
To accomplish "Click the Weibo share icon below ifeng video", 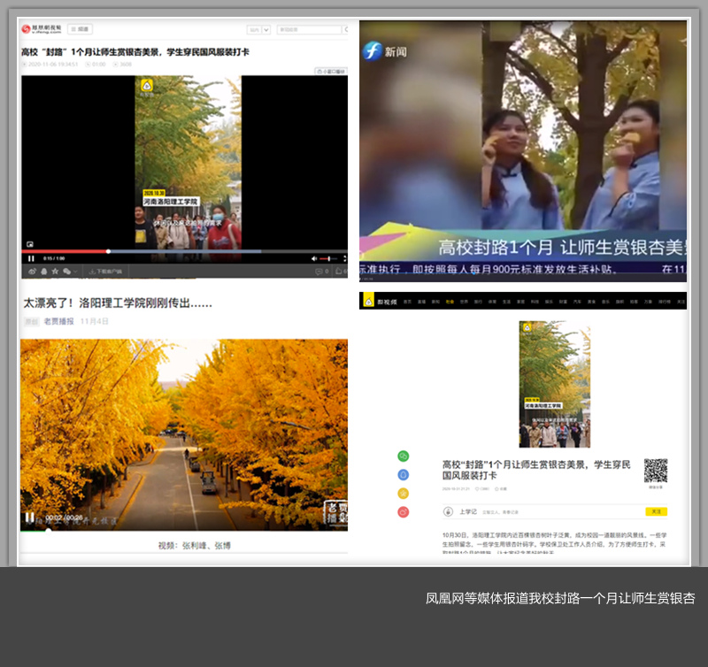I will 33,272.
